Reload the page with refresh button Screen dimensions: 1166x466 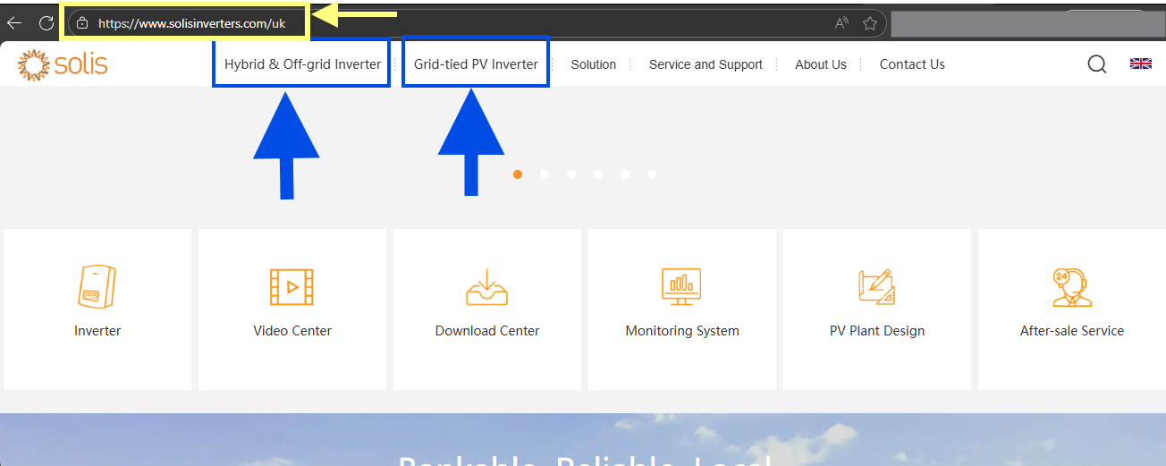46,23
